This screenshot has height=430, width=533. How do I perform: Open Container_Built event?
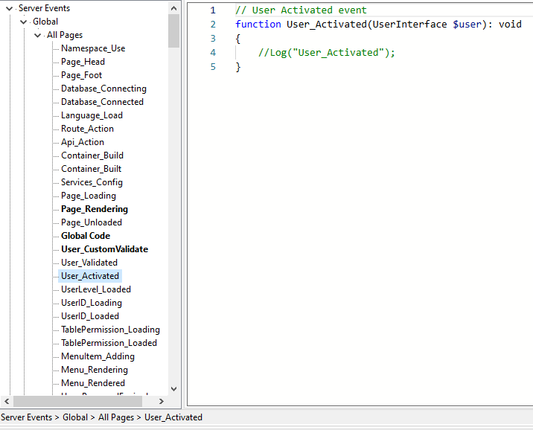pyautogui.click(x=91, y=169)
